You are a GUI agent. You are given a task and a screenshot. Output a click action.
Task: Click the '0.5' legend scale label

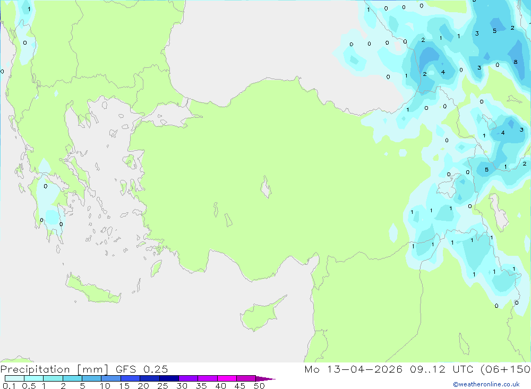tap(29, 386)
